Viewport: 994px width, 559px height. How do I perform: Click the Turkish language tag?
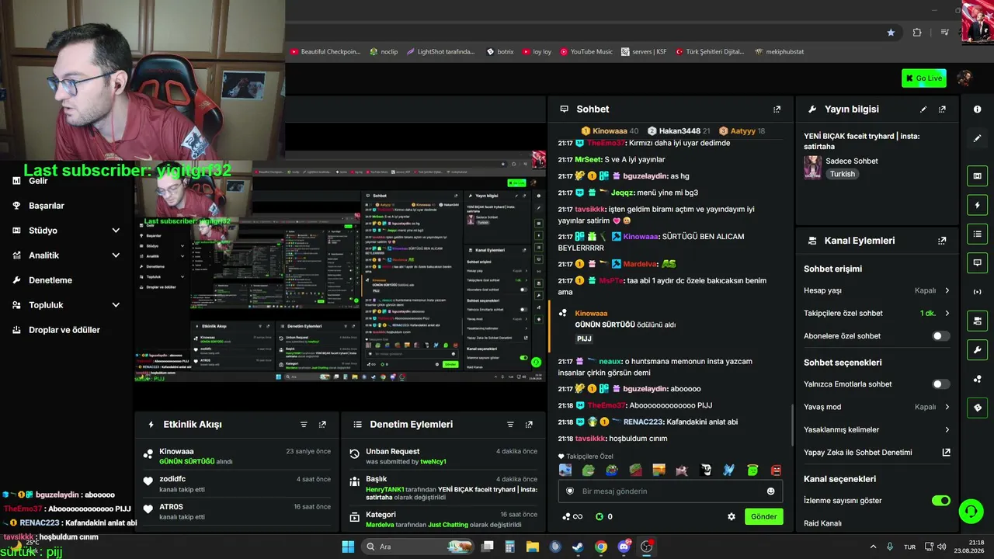coord(842,174)
